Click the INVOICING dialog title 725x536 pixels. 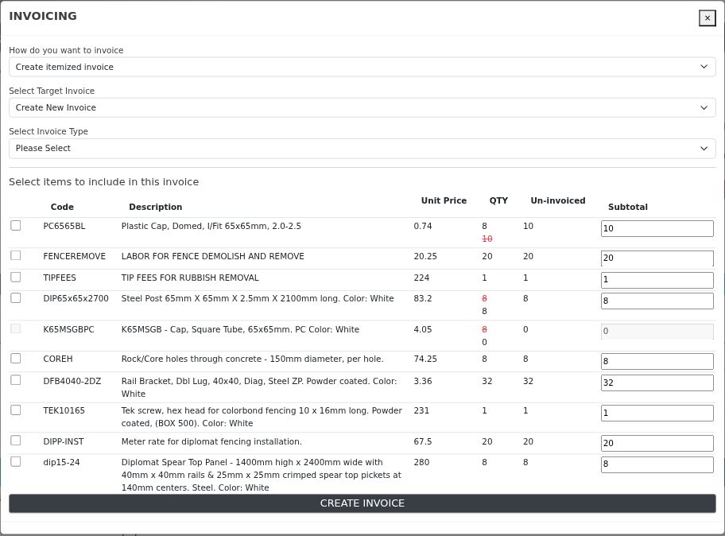43,16
